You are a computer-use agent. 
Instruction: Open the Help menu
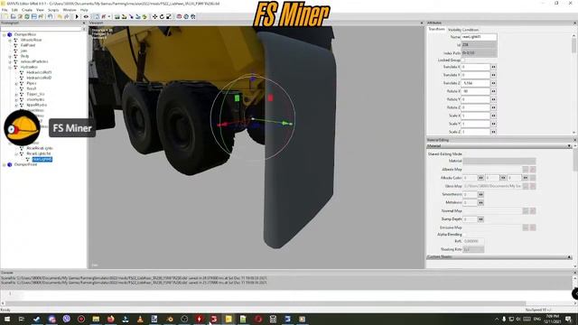pos(84,10)
